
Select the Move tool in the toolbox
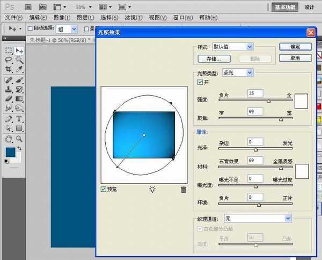coord(19,50)
